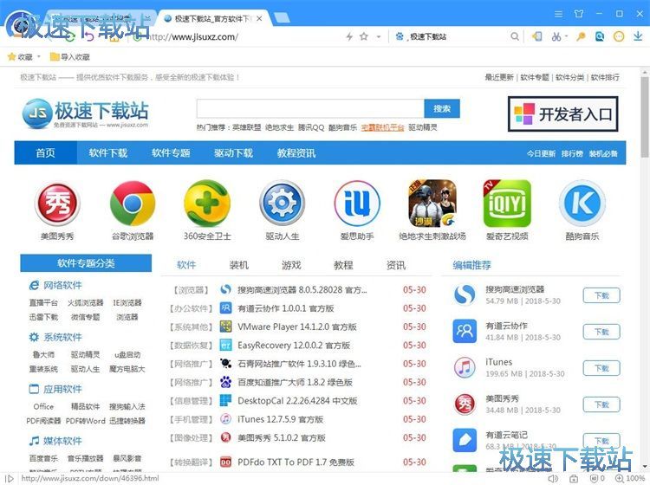Open the downloads arrow icon
Screen dimensions: 650x485
(x=638, y=36)
